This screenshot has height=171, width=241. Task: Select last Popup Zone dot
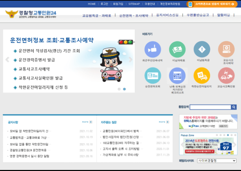coord(235,135)
